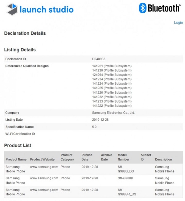
Task: Click the Listing Date row label
Action: tap(14, 120)
